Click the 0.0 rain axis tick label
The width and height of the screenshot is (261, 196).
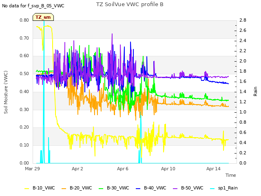pos(243,163)
